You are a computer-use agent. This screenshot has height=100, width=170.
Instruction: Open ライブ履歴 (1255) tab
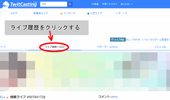click(55, 47)
